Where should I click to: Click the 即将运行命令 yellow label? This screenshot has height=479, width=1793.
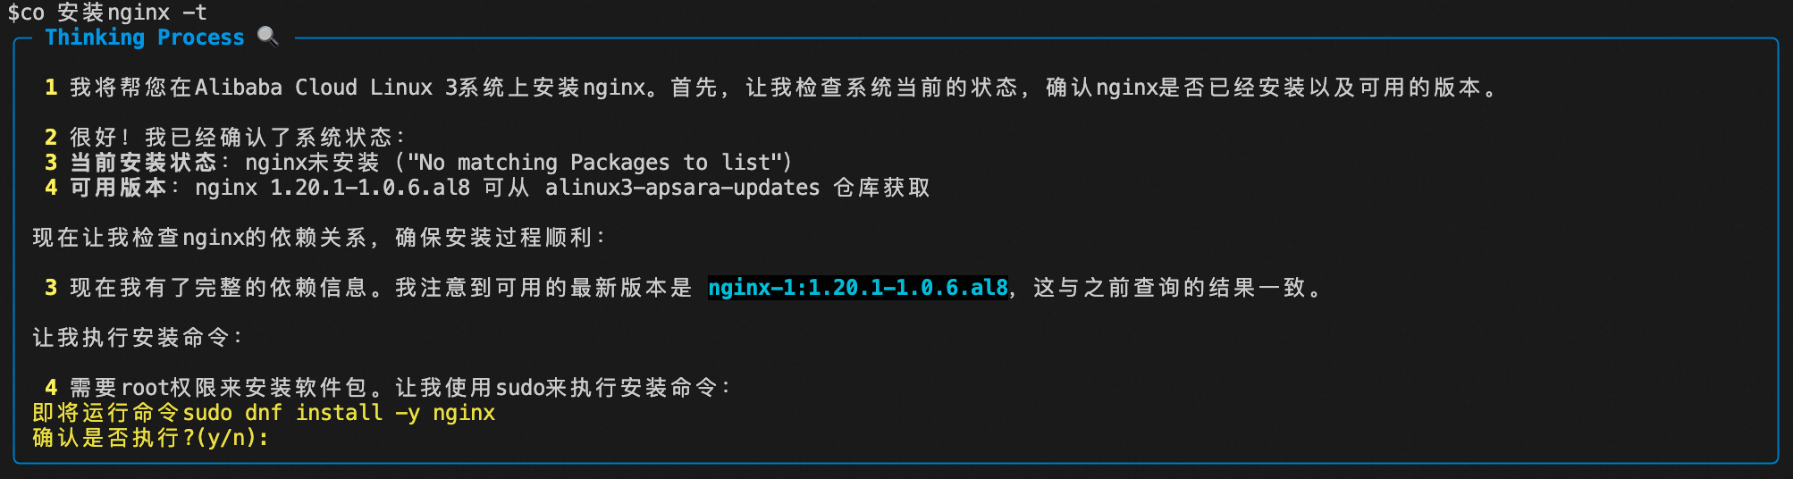[x=107, y=413]
